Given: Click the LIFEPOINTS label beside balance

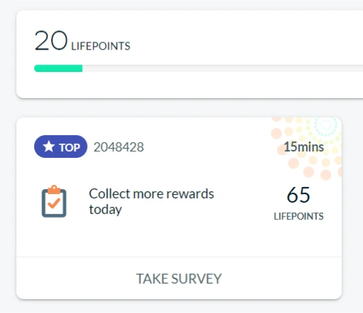Looking at the screenshot, I should point(101,46).
